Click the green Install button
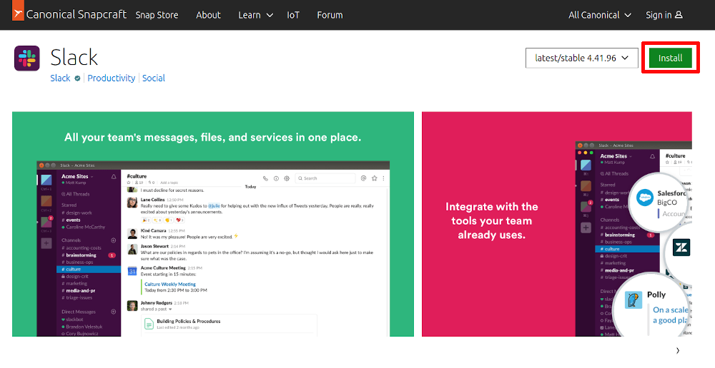715x368 pixels. 671,58
